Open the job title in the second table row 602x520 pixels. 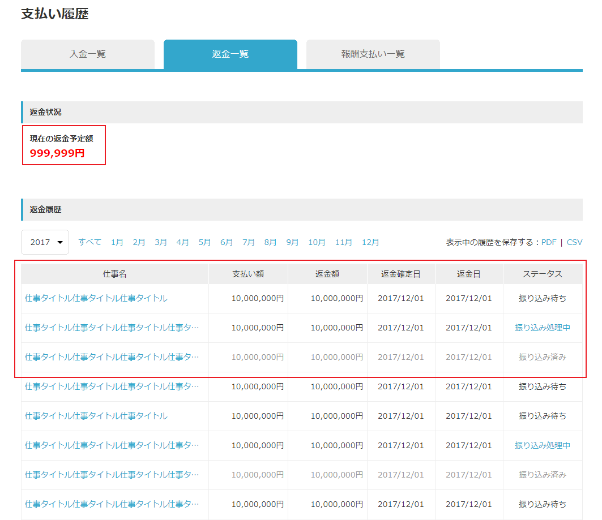pyautogui.click(x=112, y=328)
